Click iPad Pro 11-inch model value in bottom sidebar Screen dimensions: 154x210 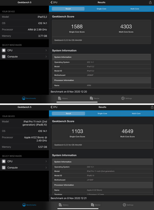coord(35,123)
